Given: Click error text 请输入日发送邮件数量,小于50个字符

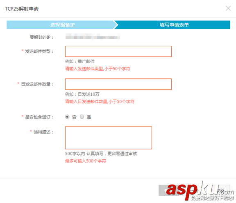Looking at the screenshot, I should tap(100, 102).
